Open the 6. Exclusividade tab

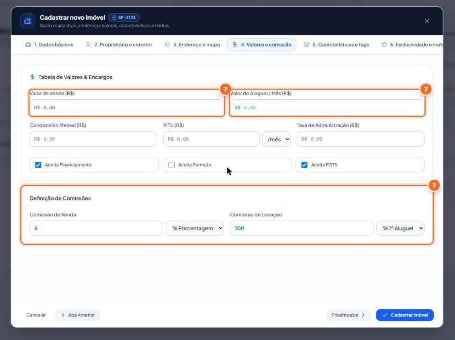(412, 45)
